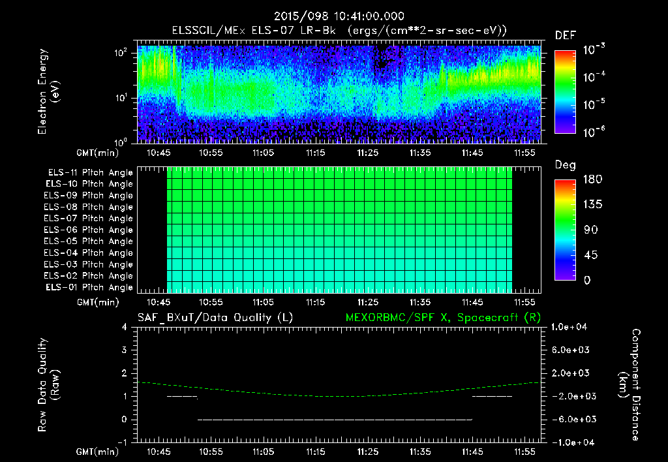Image resolution: width=668 pixels, height=462 pixels.
Task: Click the 45 label on Deg scale
Action: tap(591, 255)
